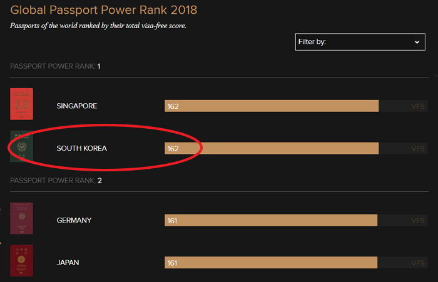Click Germany's 161 score bar

point(271,220)
